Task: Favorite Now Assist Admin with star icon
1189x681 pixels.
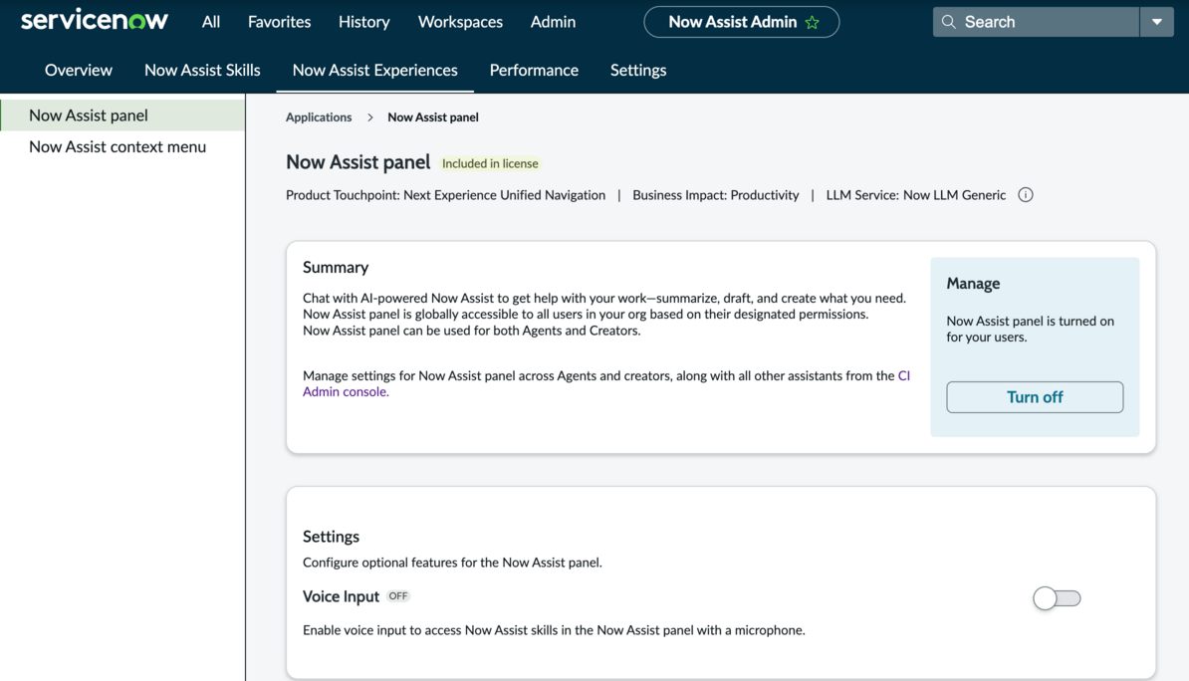Action: [x=813, y=23]
